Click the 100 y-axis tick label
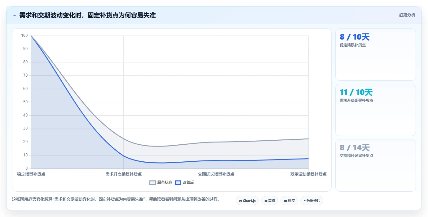This screenshot has height=217, width=428. (24, 36)
